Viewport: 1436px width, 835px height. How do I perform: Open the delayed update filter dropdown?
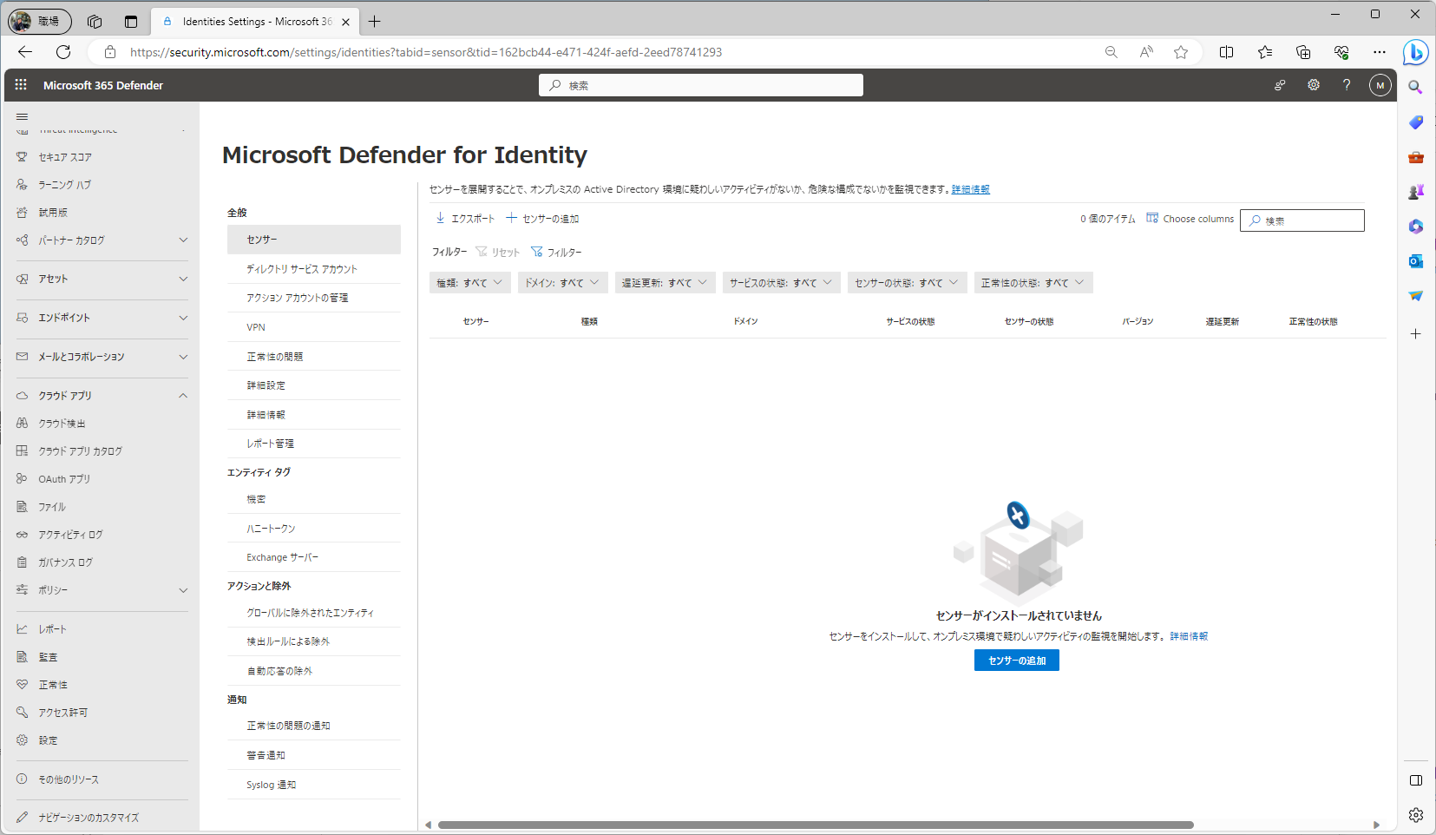[x=665, y=283]
